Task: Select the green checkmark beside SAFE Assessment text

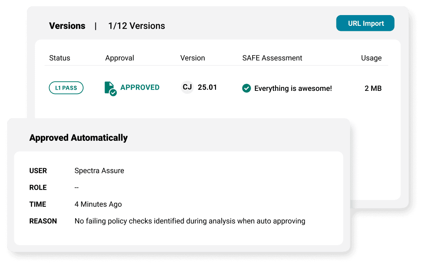Action: click(x=247, y=88)
